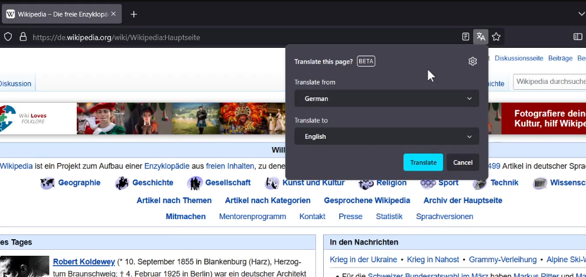Open Krieg in Nahost news link
The width and height of the screenshot is (586, 277).
point(433,259)
